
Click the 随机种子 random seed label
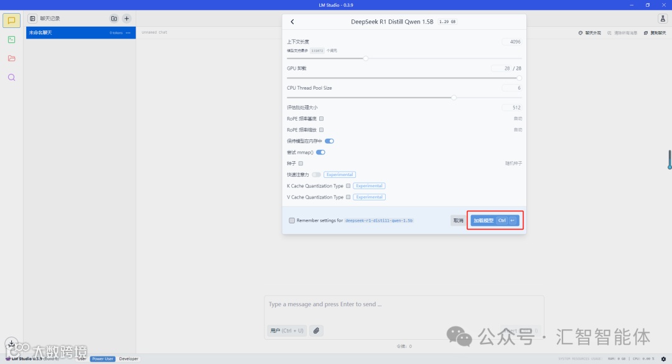point(513,164)
